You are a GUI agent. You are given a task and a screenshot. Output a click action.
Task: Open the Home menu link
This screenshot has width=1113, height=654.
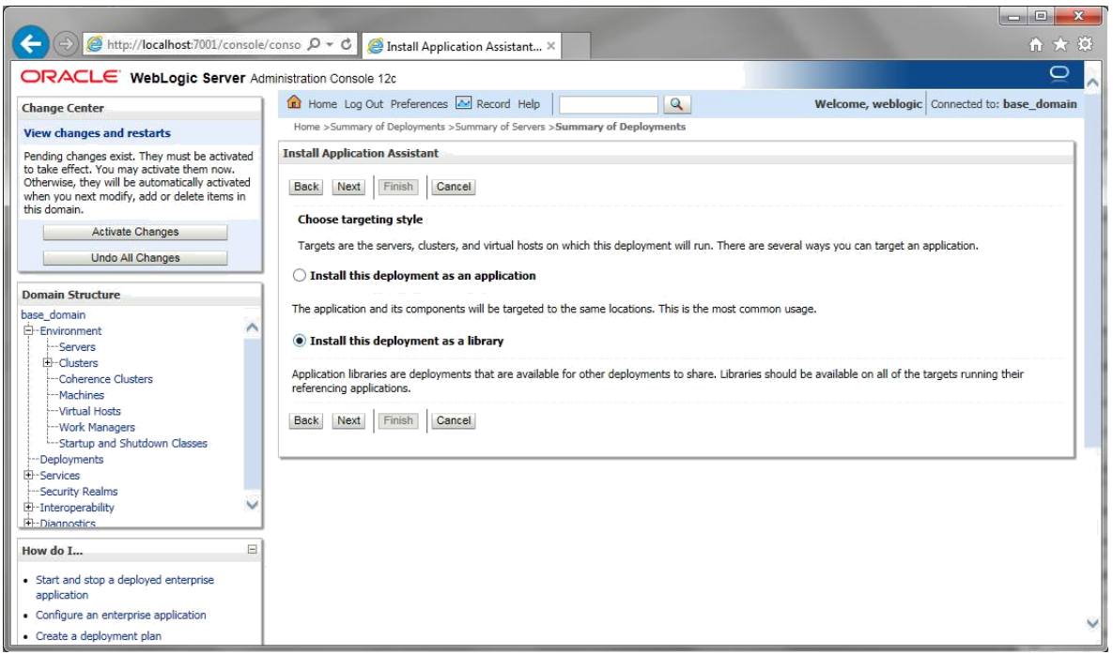(322, 104)
